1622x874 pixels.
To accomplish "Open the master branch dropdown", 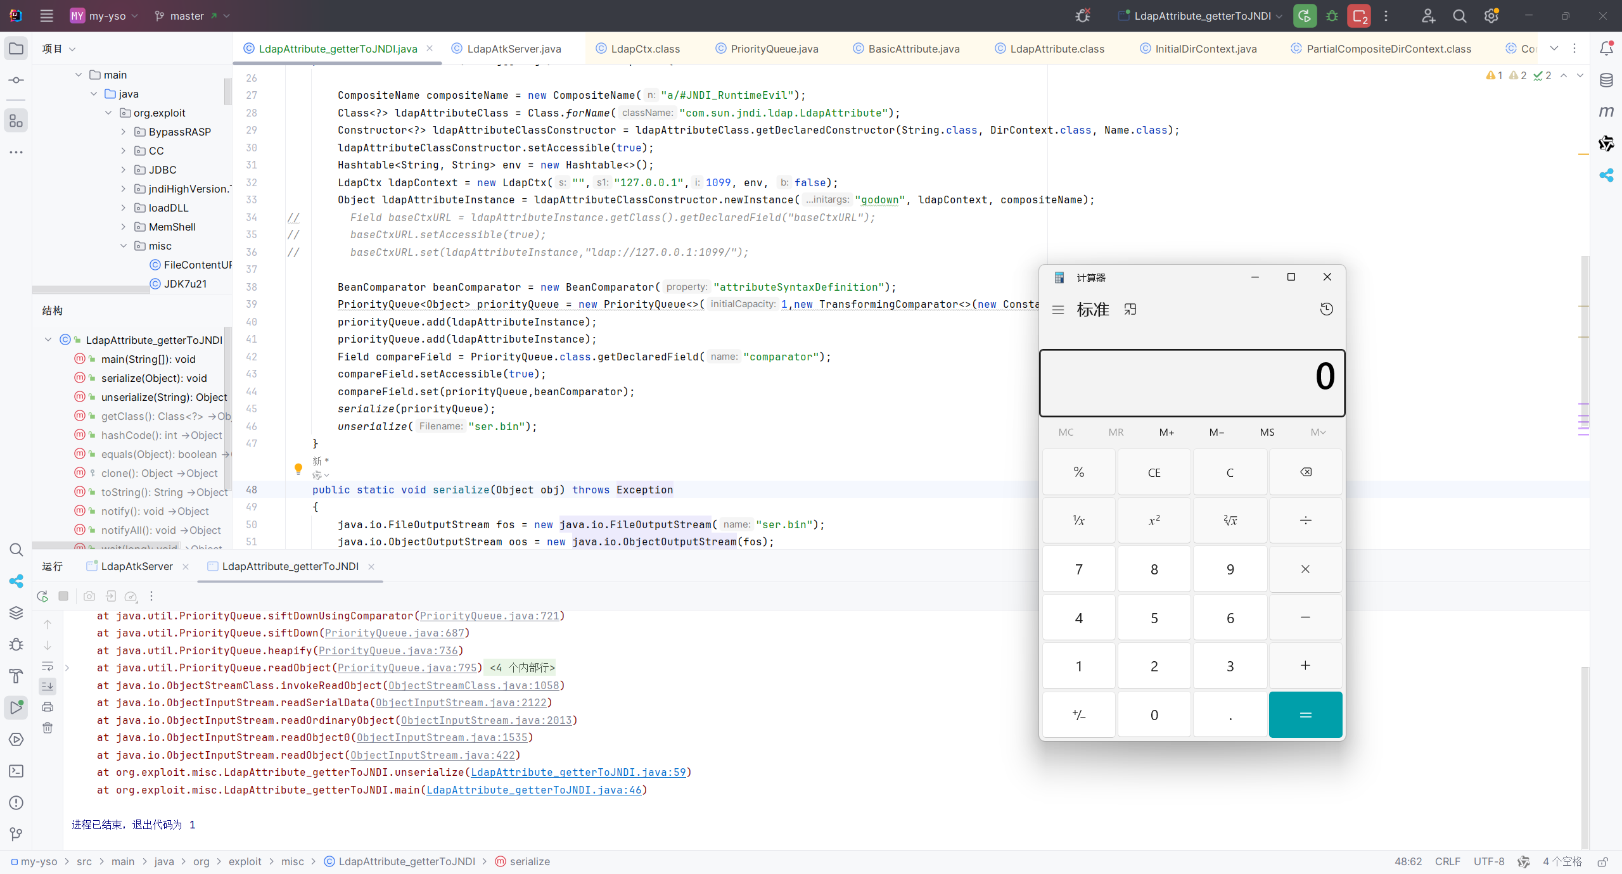I will [192, 16].
